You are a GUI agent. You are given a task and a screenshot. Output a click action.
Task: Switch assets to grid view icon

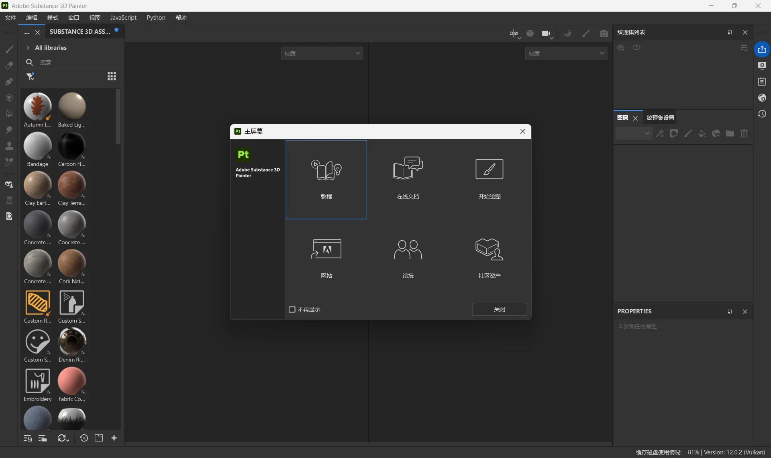[x=112, y=76]
